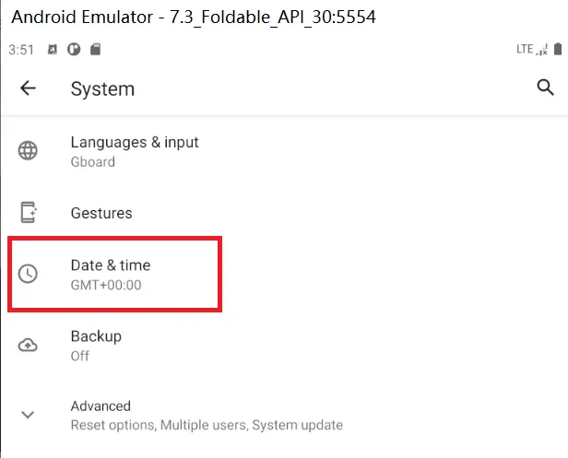Tap the globe icon for Languages

(28, 150)
